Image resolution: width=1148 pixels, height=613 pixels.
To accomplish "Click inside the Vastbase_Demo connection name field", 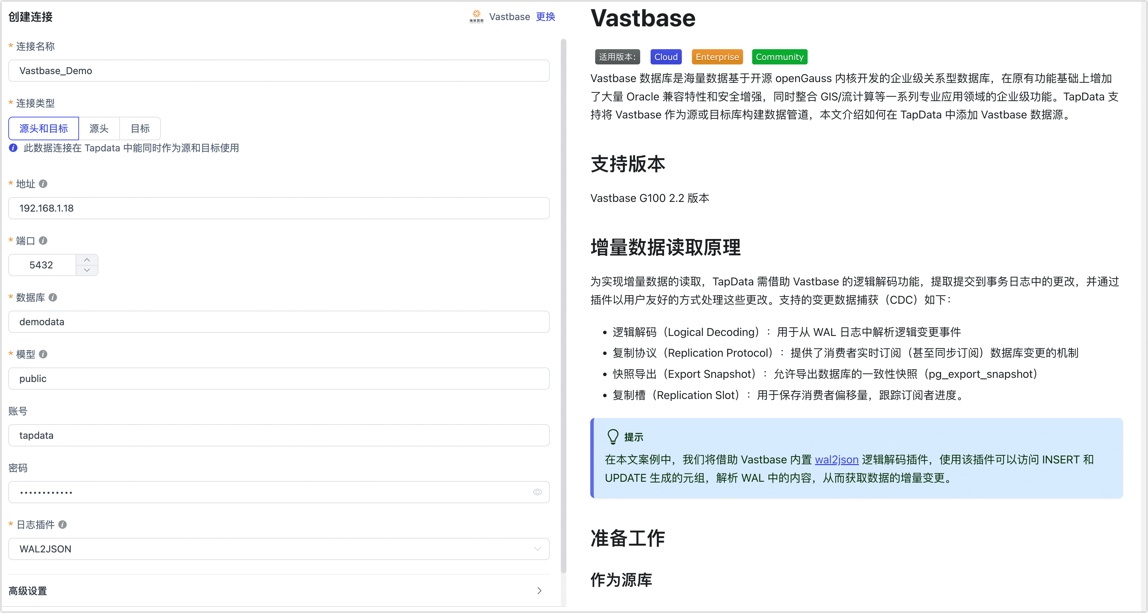I will point(279,70).
